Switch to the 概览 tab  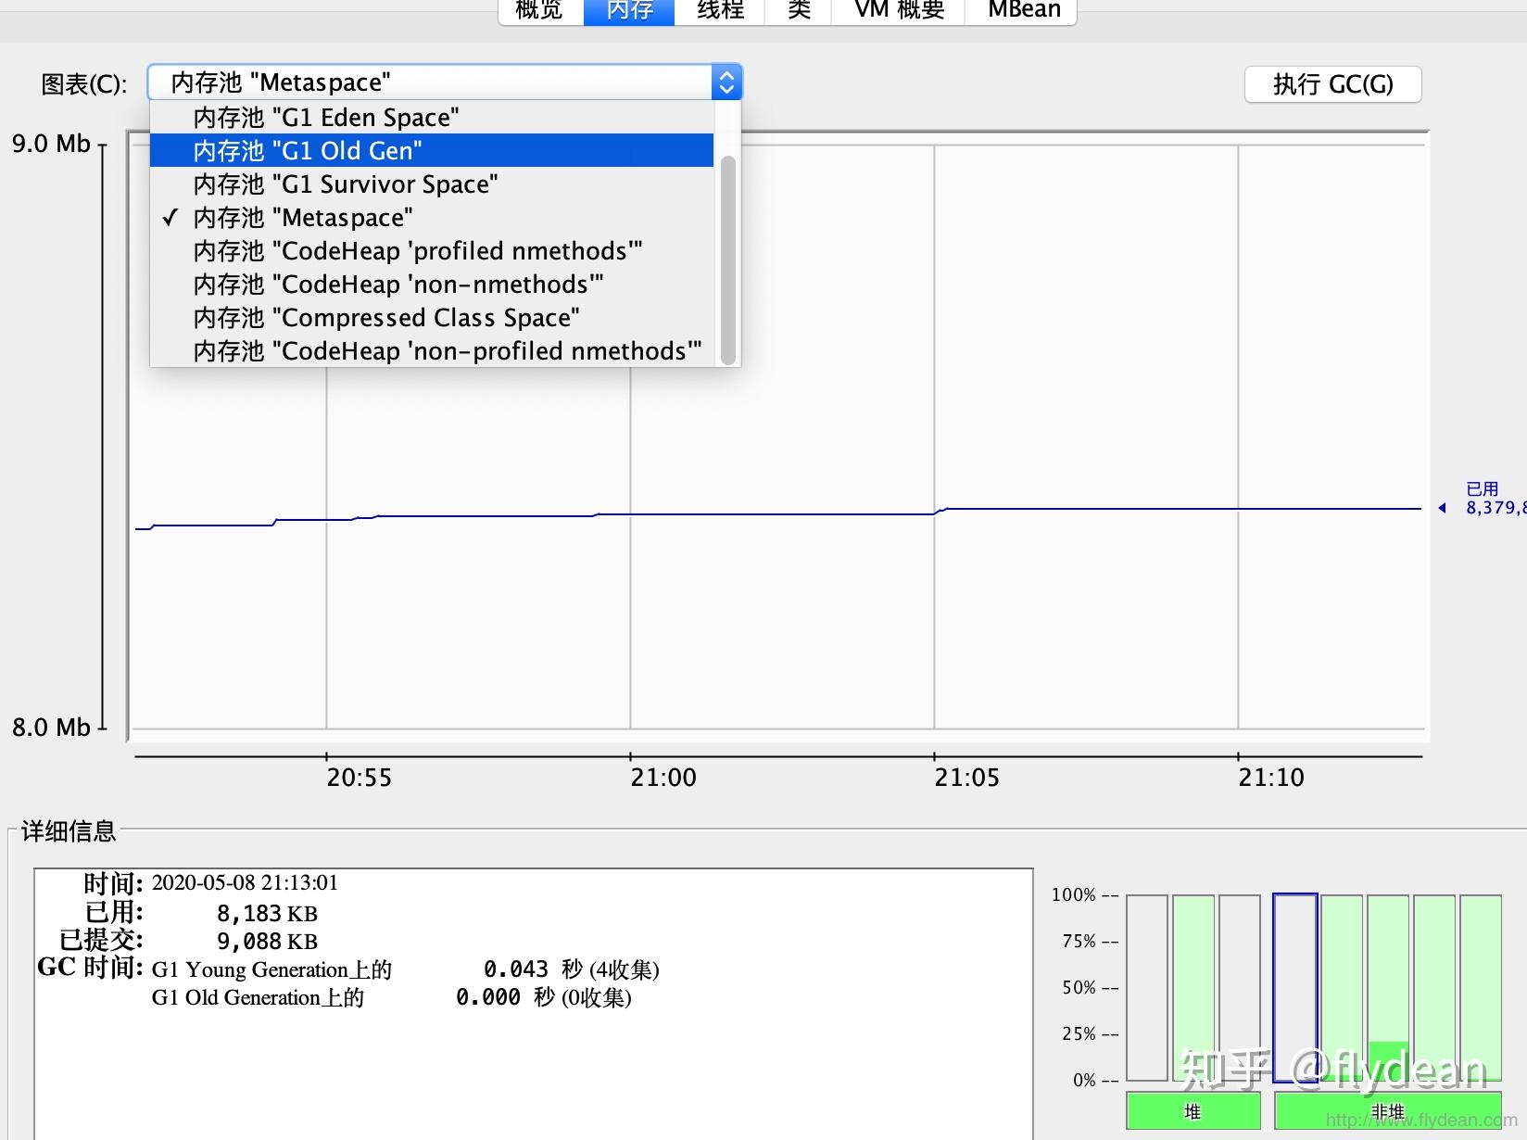pos(540,11)
